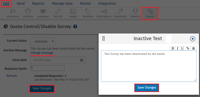This screenshot has height=97, width=200.
Task: Open the Notifications megaphone icon
Action: click(104, 11)
